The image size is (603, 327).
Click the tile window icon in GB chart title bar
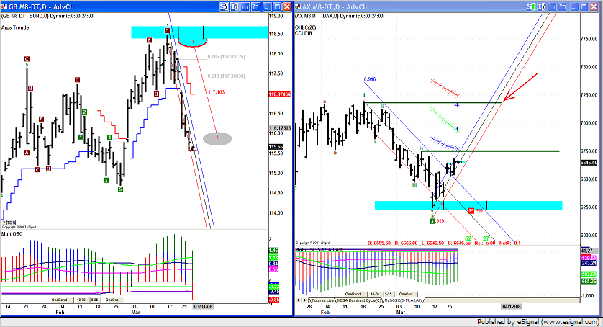tap(245, 6)
